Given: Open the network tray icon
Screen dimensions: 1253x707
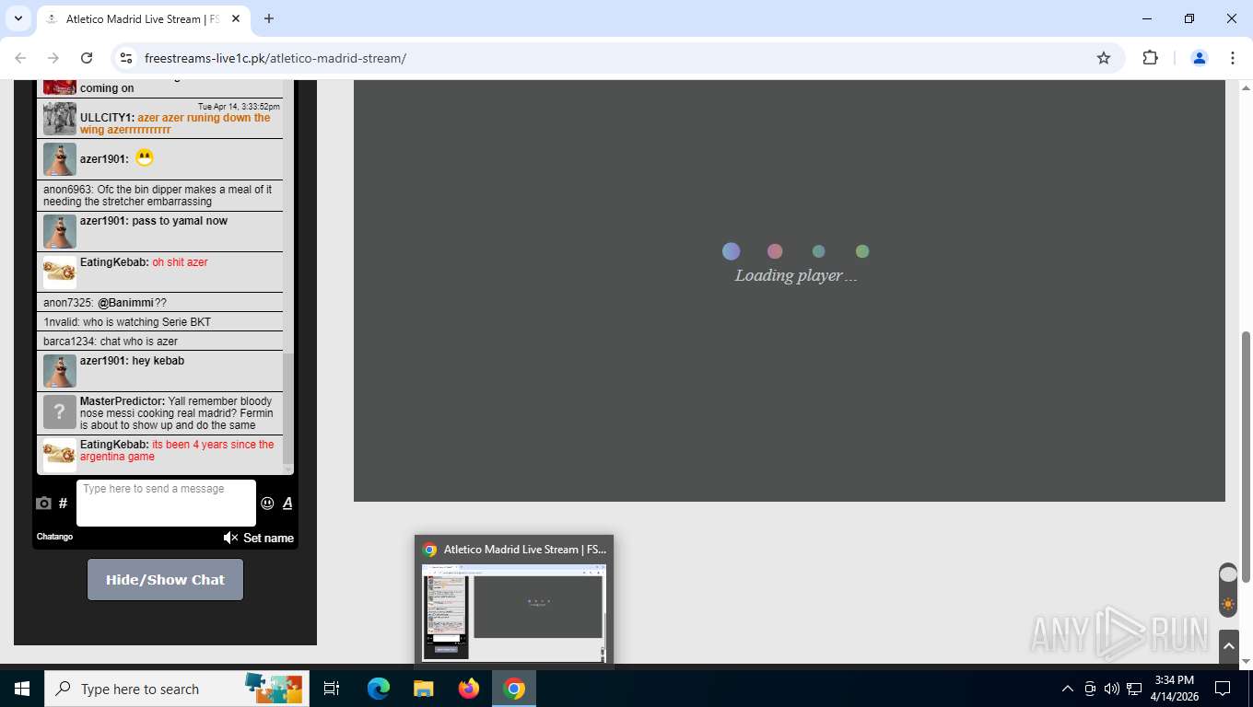Looking at the screenshot, I should pyautogui.click(x=1135, y=689).
